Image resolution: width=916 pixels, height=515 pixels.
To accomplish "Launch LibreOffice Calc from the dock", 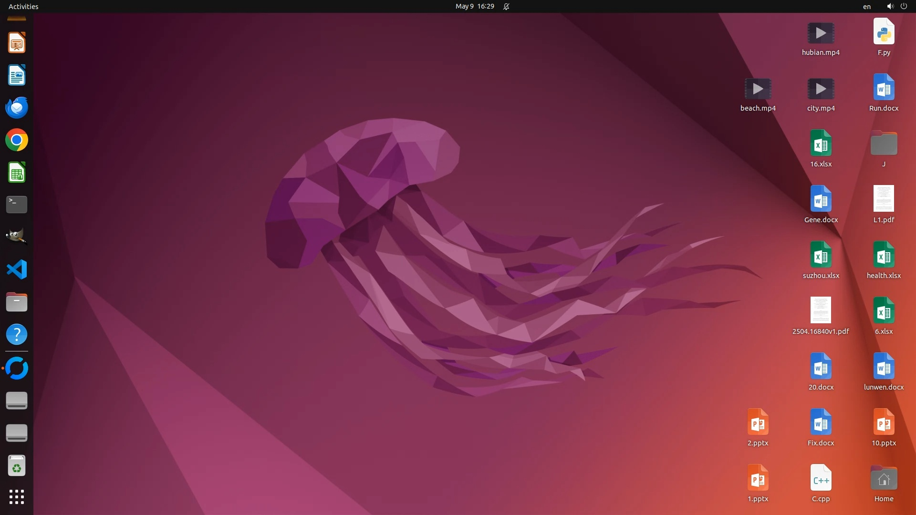I will [17, 173].
